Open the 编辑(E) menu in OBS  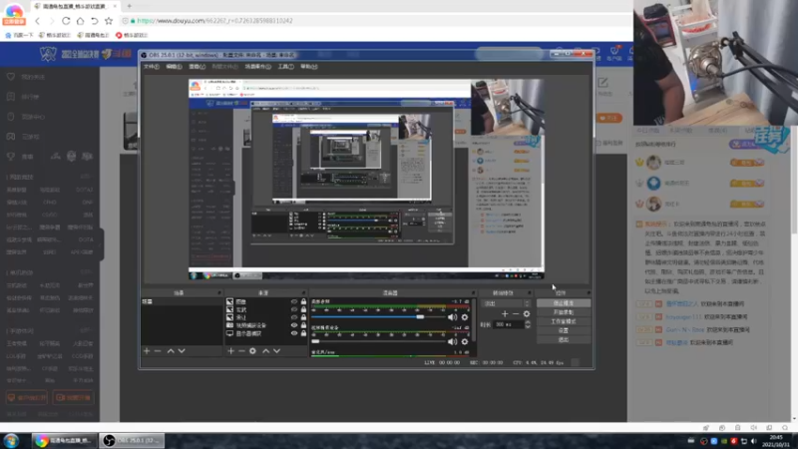174,67
